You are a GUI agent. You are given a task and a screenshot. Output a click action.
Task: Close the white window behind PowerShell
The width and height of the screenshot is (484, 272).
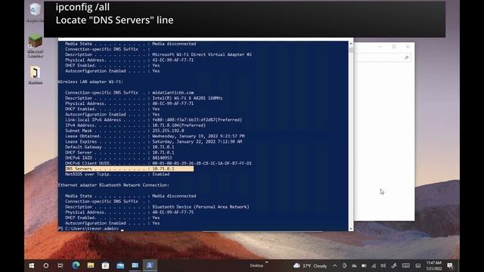point(408,47)
